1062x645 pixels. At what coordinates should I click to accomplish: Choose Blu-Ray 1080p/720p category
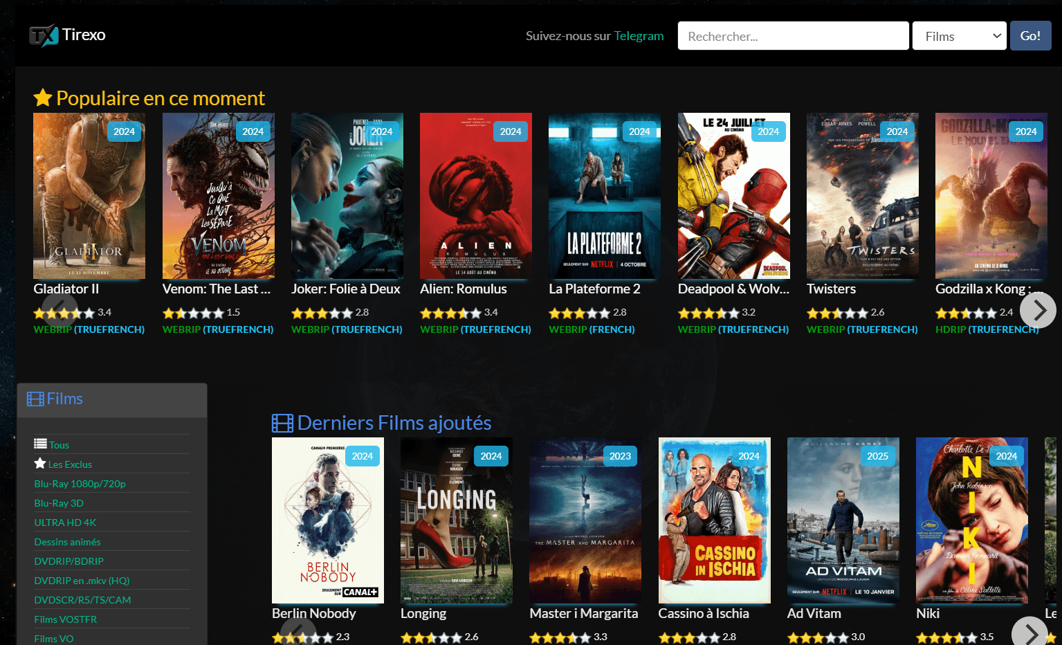coord(80,484)
